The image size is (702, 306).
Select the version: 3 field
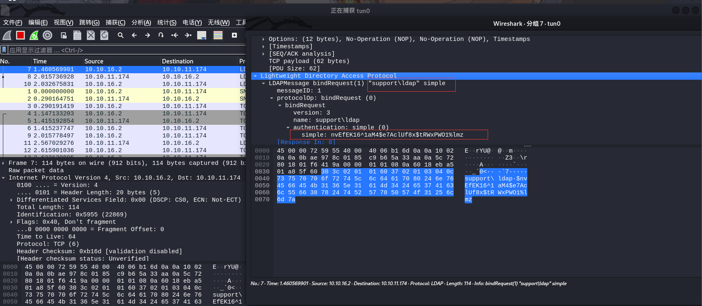[x=312, y=113]
